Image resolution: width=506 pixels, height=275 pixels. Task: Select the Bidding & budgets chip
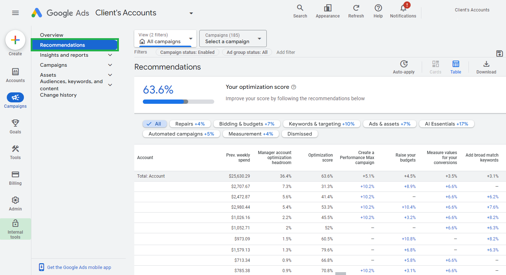tap(247, 124)
